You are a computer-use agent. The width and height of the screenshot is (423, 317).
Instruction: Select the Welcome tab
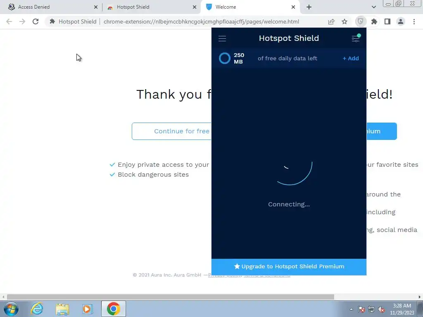pyautogui.click(x=250, y=7)
